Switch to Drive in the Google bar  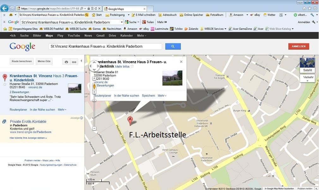click(x=112, y=35)
